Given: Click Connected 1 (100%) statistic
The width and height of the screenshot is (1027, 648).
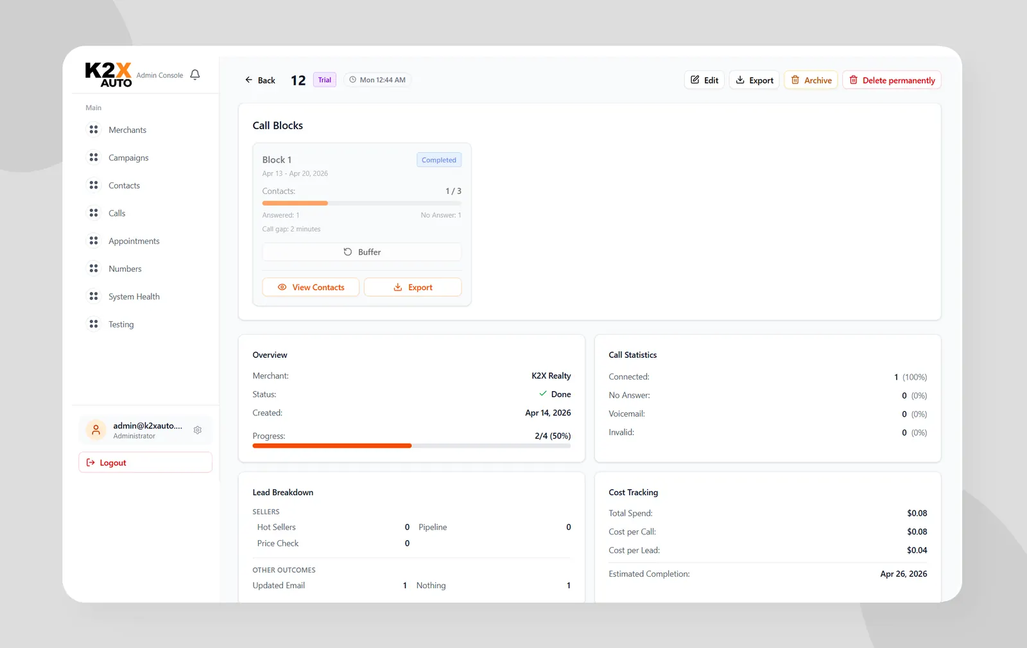Looking at the screenshot, I should coord(911,377).
